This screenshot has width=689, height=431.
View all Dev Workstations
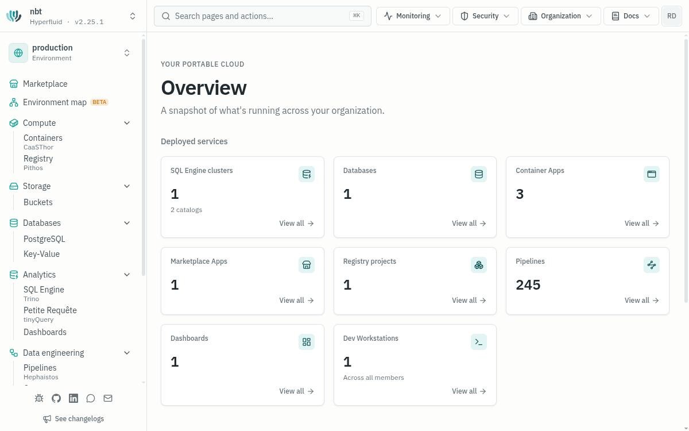[469, 391]
